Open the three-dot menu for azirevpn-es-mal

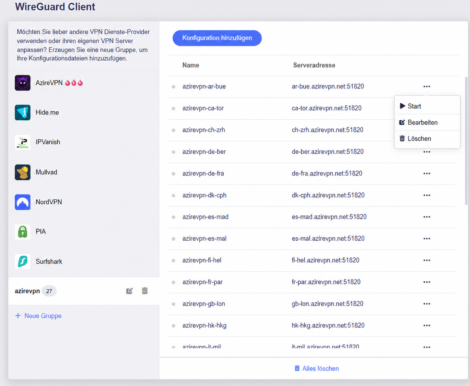point(427,239)
